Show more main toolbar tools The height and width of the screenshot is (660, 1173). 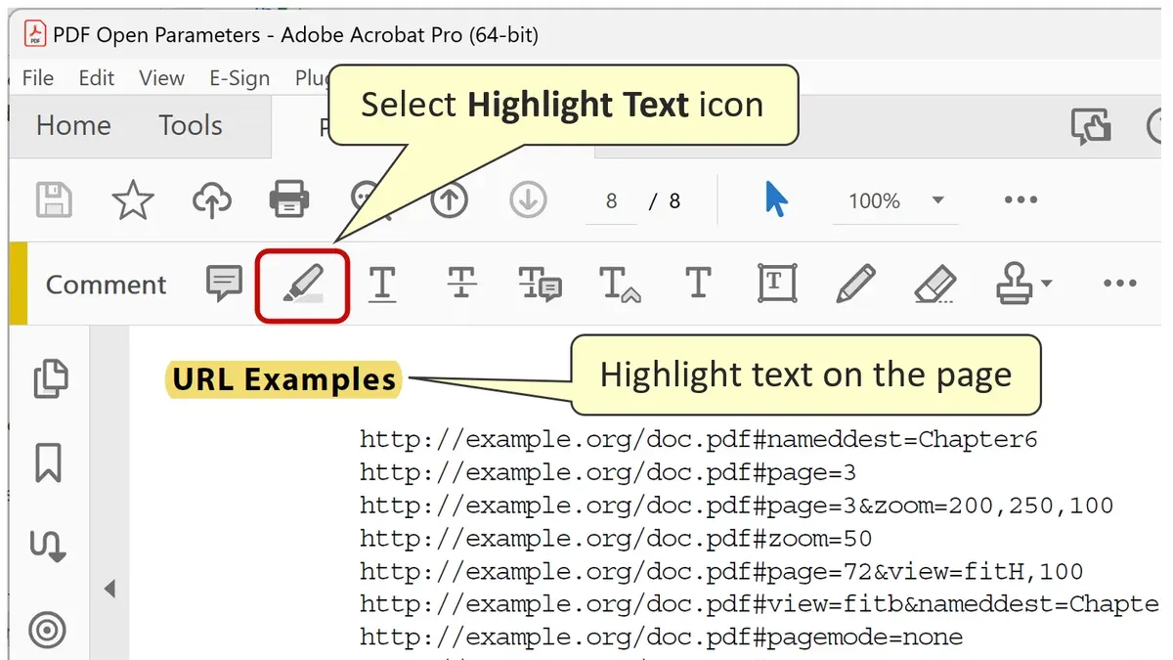[x=1021, y=200]
